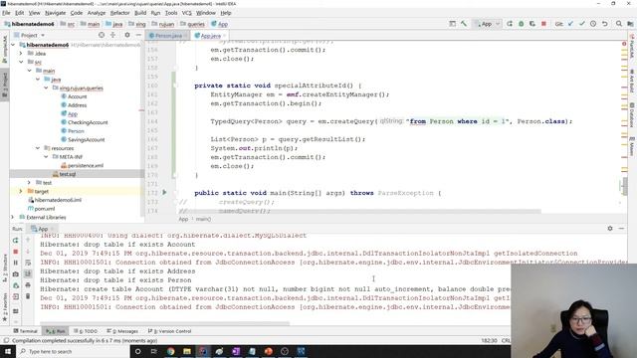This screenshot has height=358, width=637.
Task: Expand the target folder
Action: point(21,191)
